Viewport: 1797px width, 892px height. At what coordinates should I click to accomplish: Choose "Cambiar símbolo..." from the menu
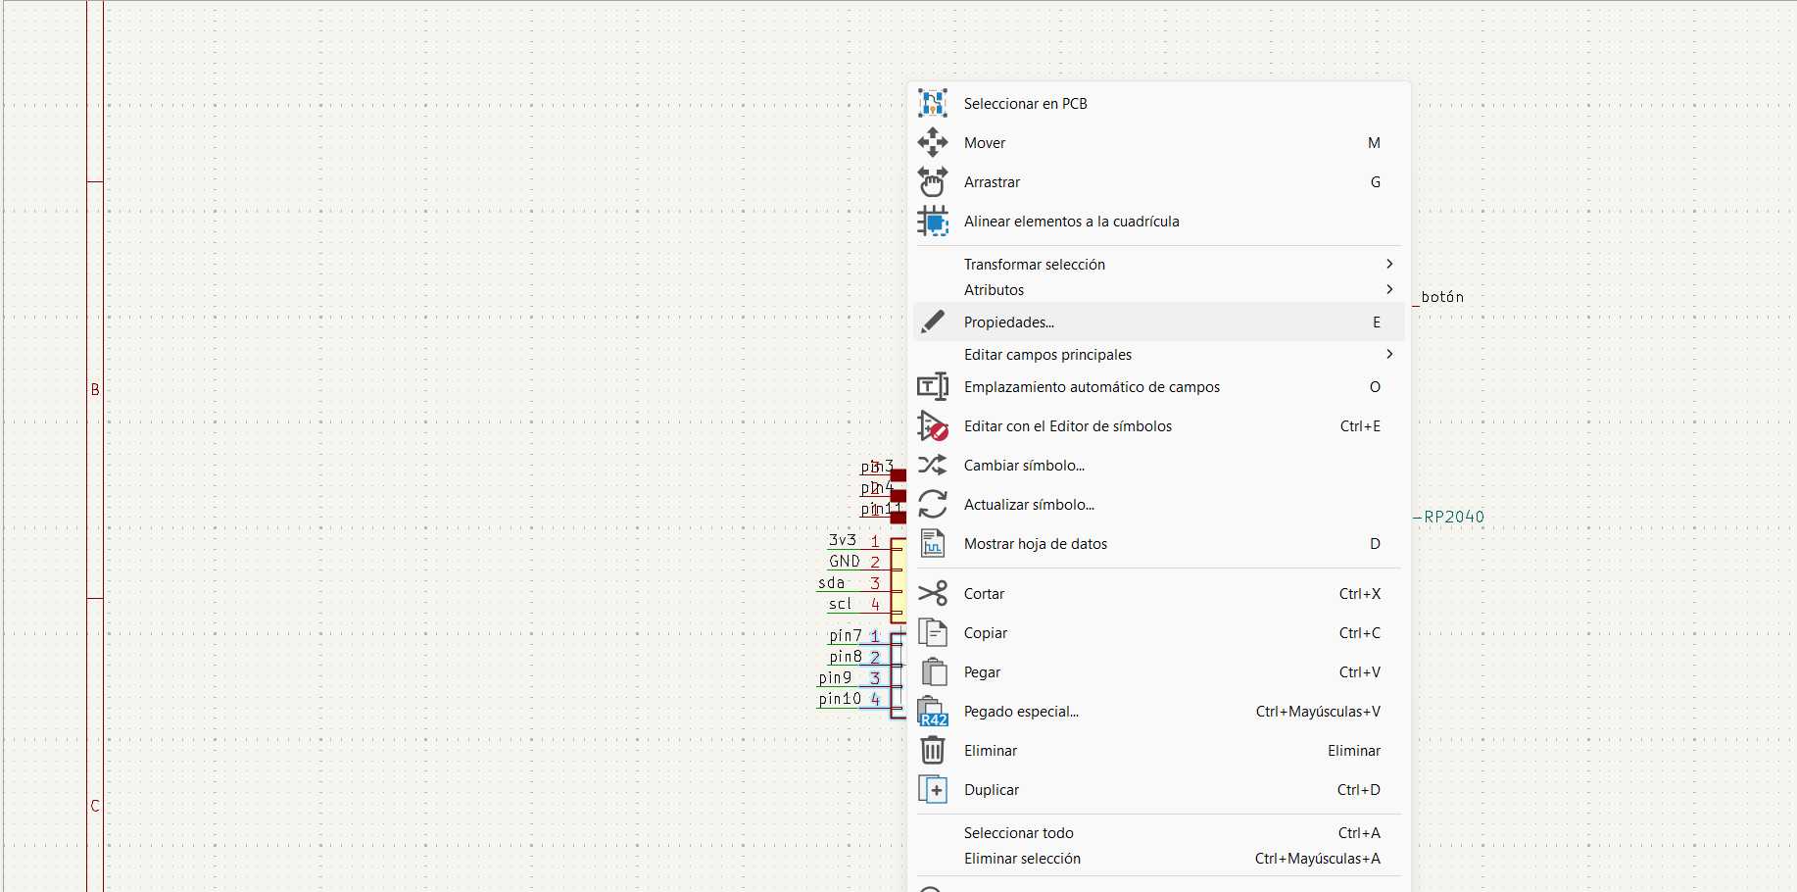tap(1023, 465)
